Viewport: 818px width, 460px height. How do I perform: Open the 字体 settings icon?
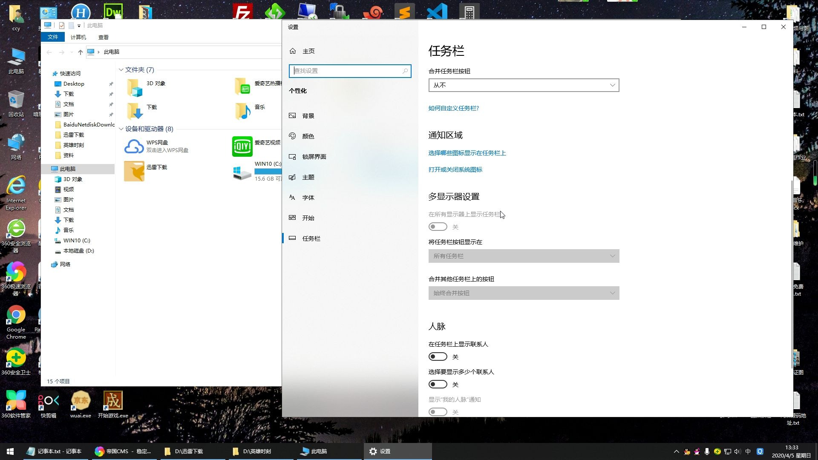click(292, 197)
